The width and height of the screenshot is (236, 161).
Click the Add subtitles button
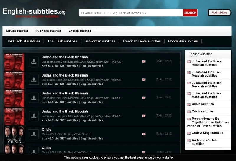(x=219, y=12)
